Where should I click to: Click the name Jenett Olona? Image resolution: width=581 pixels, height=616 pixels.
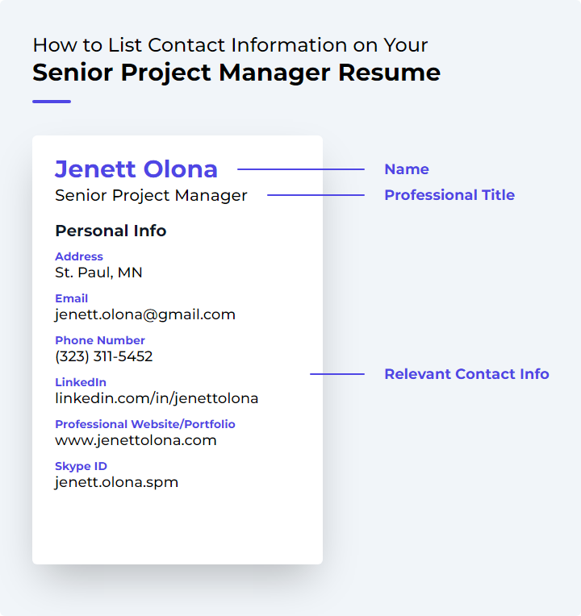point(136,169)
